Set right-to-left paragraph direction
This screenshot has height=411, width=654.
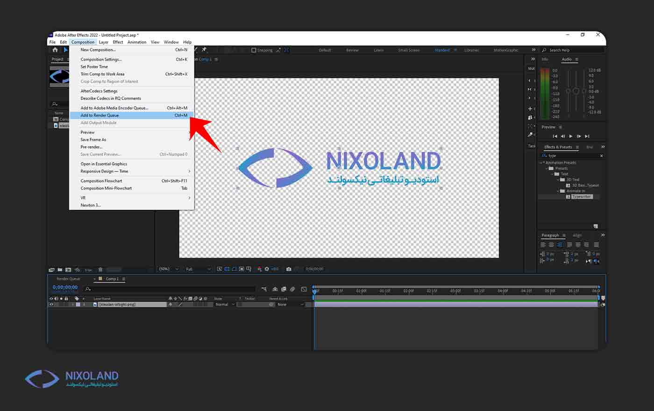click(x=597, y=261)
